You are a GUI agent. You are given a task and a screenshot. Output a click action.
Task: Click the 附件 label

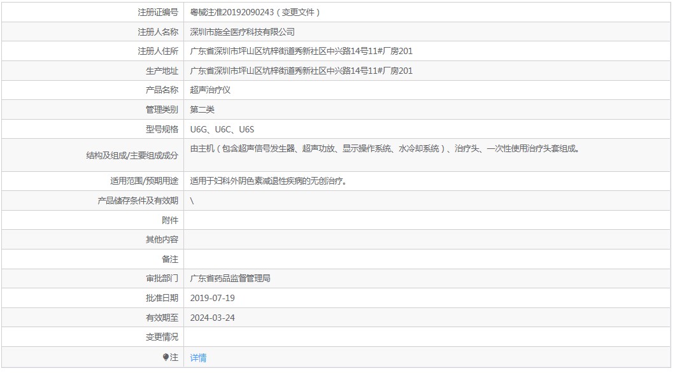click(170, 220)
